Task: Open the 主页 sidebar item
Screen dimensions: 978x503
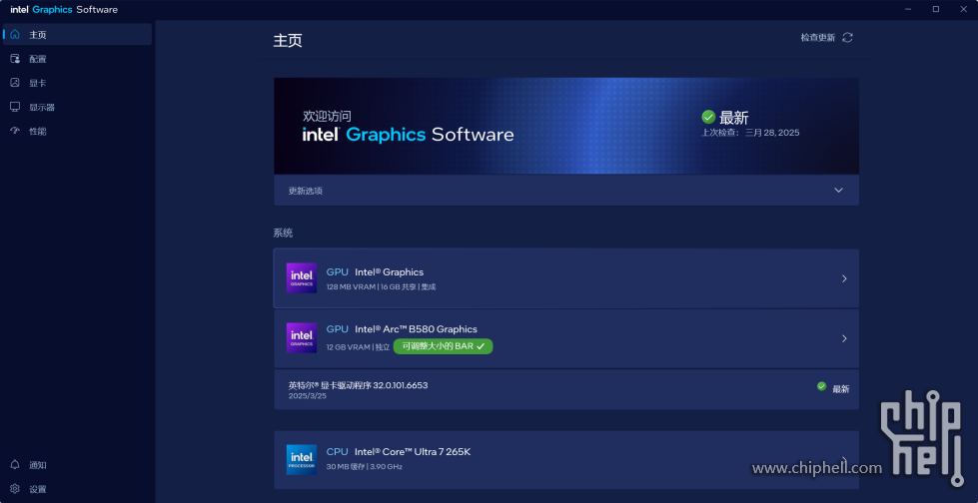Action: (x=77, y=34)
